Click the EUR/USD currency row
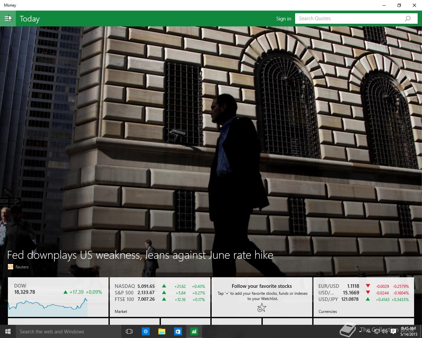Viewport: 422px width, 338px height. (364, 286)
